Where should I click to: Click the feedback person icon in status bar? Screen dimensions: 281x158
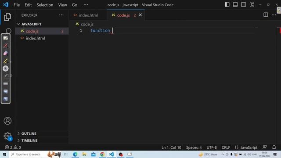[264, 147]
